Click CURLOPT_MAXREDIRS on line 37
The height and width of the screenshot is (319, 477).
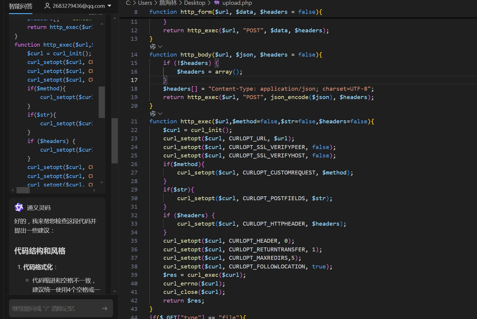click(258, 258)
